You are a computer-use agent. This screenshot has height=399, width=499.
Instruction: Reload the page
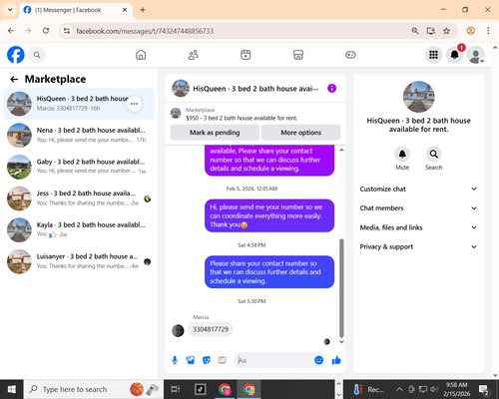pos(46,31)
